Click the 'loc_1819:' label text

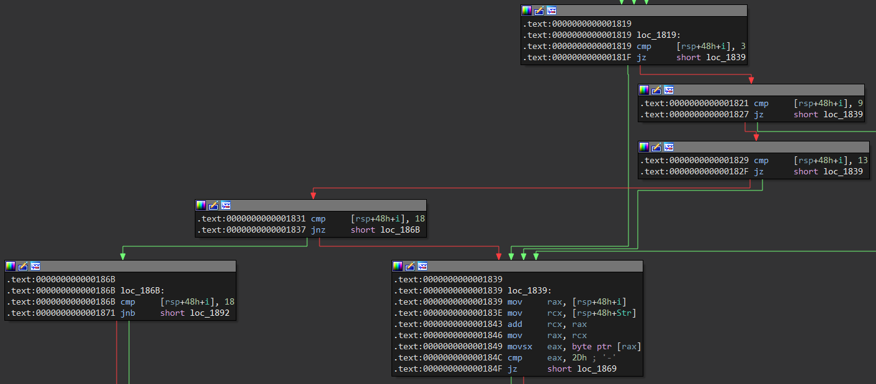tap(659, 35)
